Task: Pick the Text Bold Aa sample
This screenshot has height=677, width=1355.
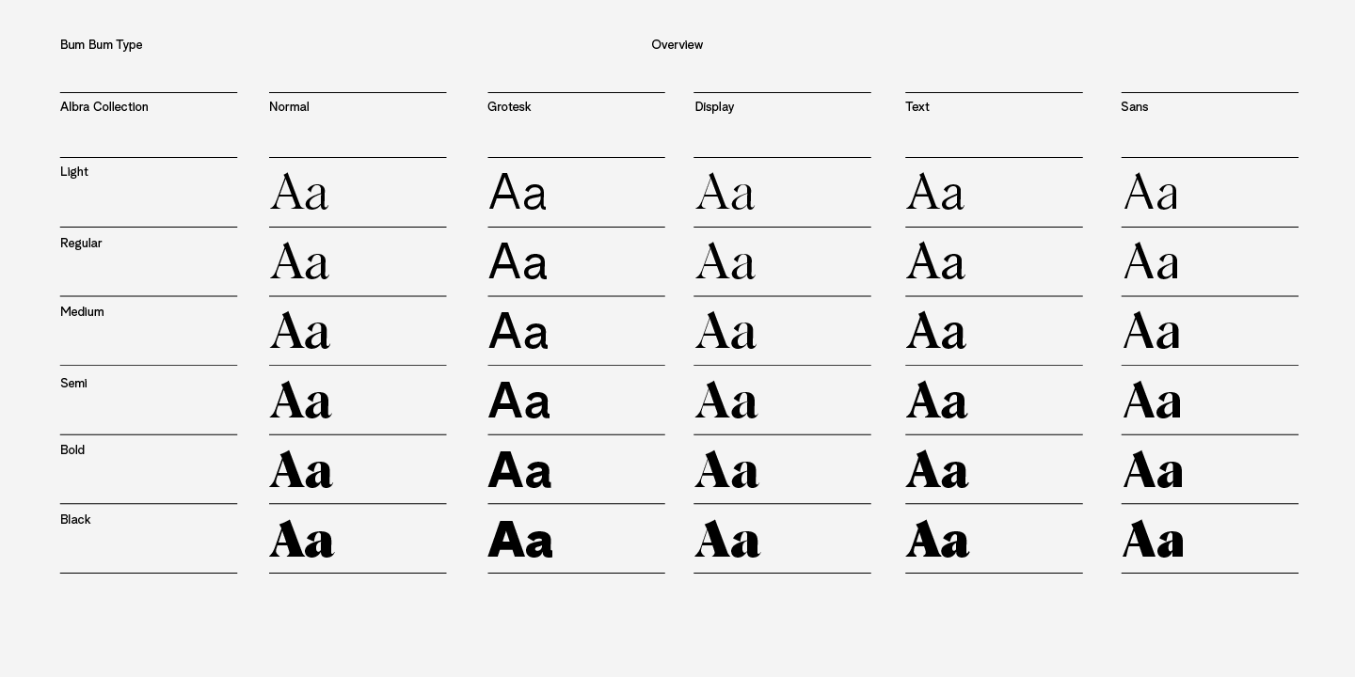Action: 937,470
